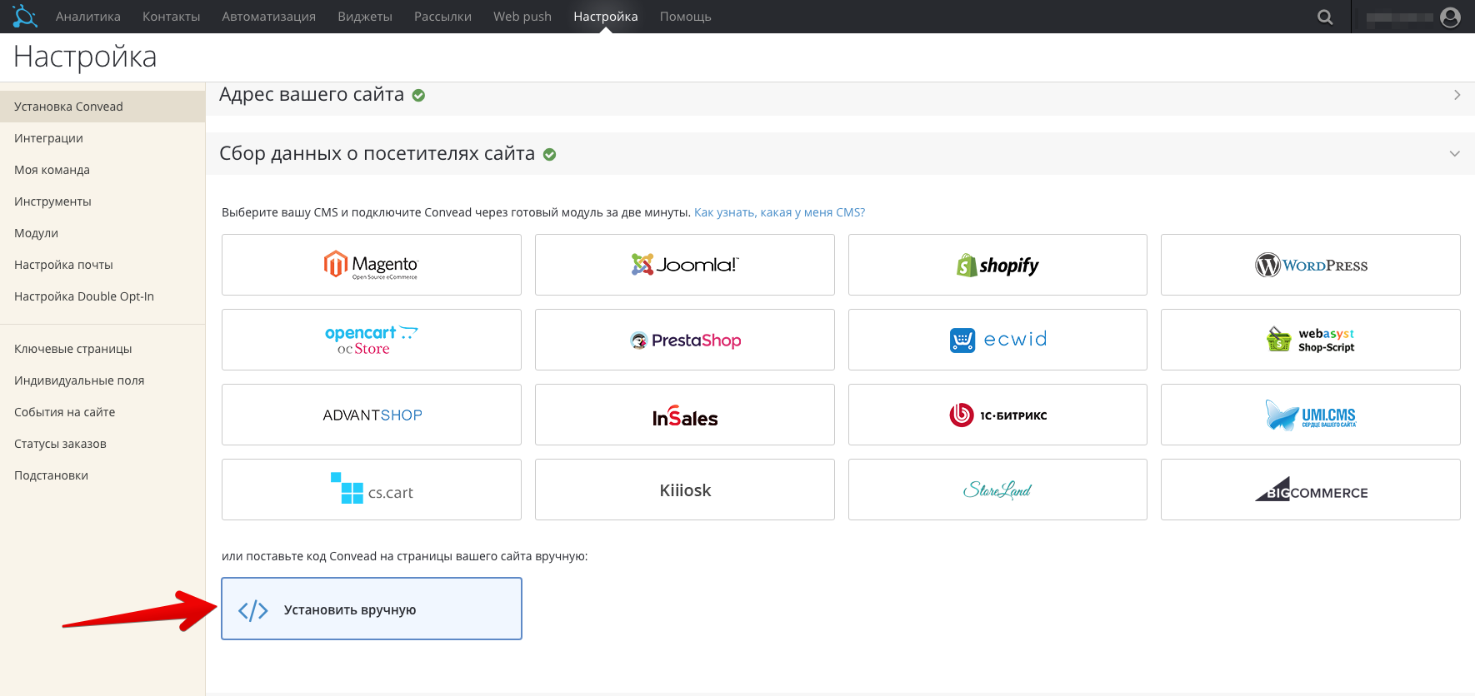Open the Помощь menu
Viewport: 1475px width, 696px height.
tap(686, 17)
